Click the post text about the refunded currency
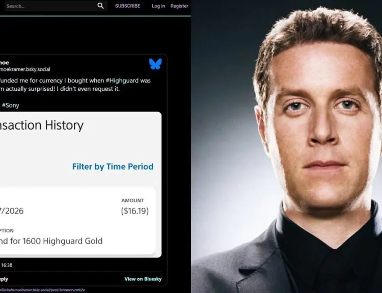Image resolution: width=382 pixels, height=293 pixels. [x=75, y=85]
